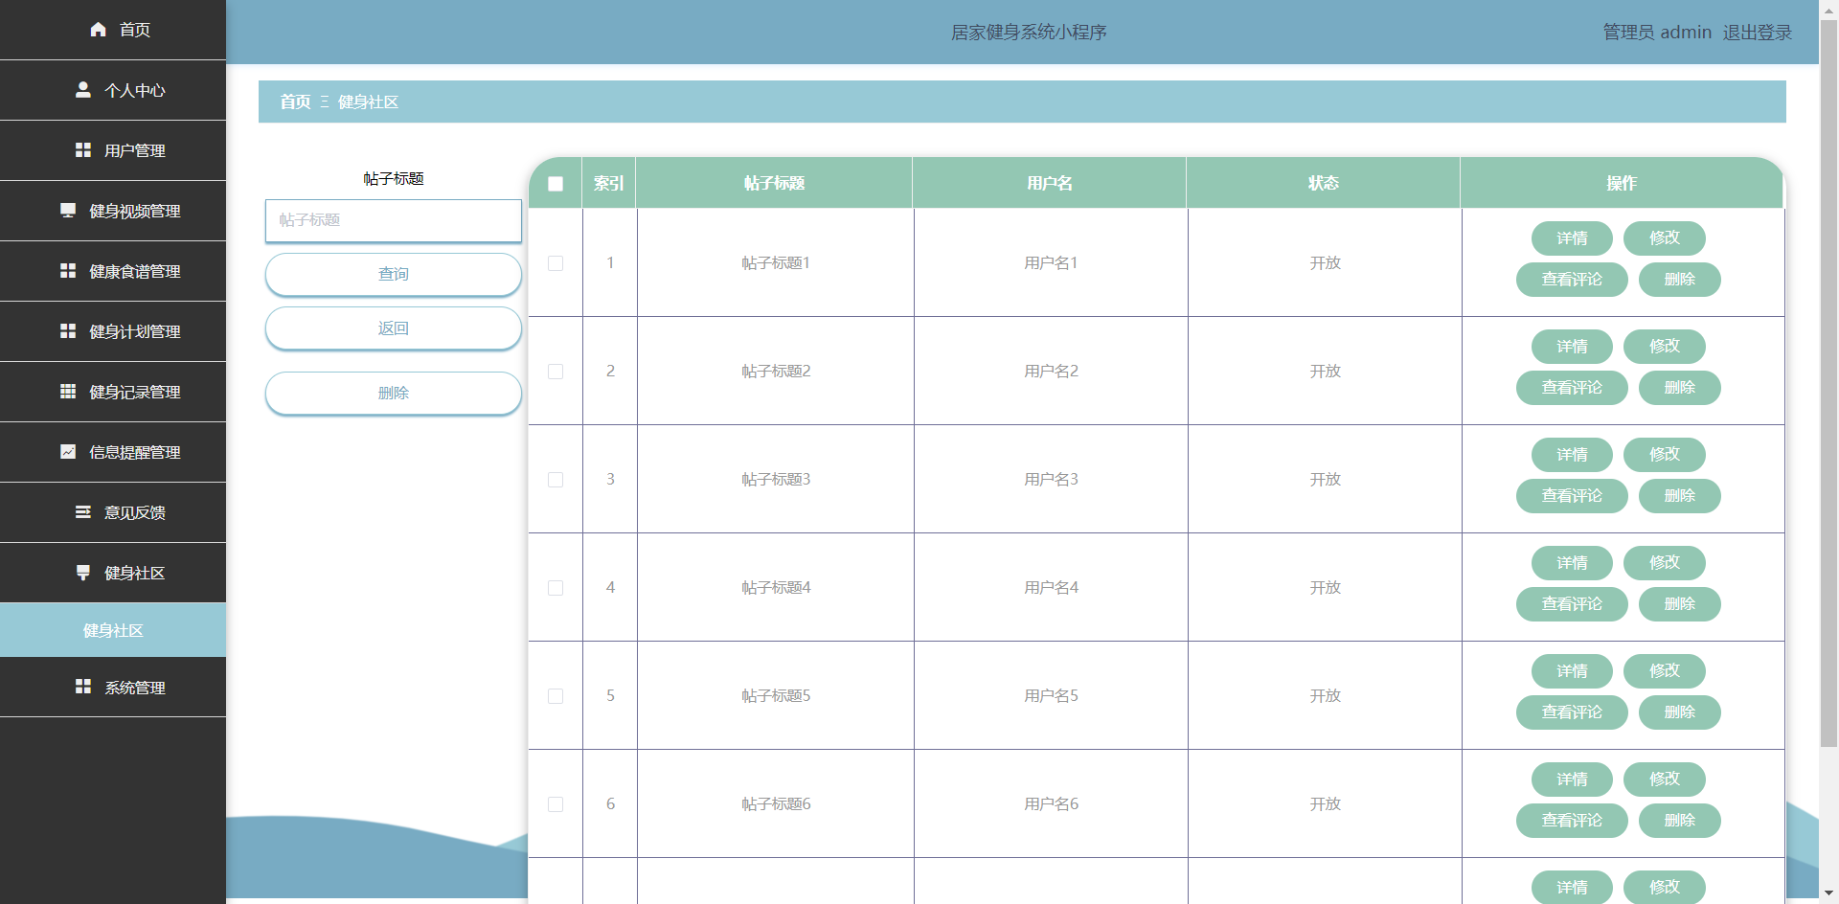Click the icon beside 健身社区 parent menu
Image resolution: width=1839 pixels, height=904 pixels.
point(83,573)
